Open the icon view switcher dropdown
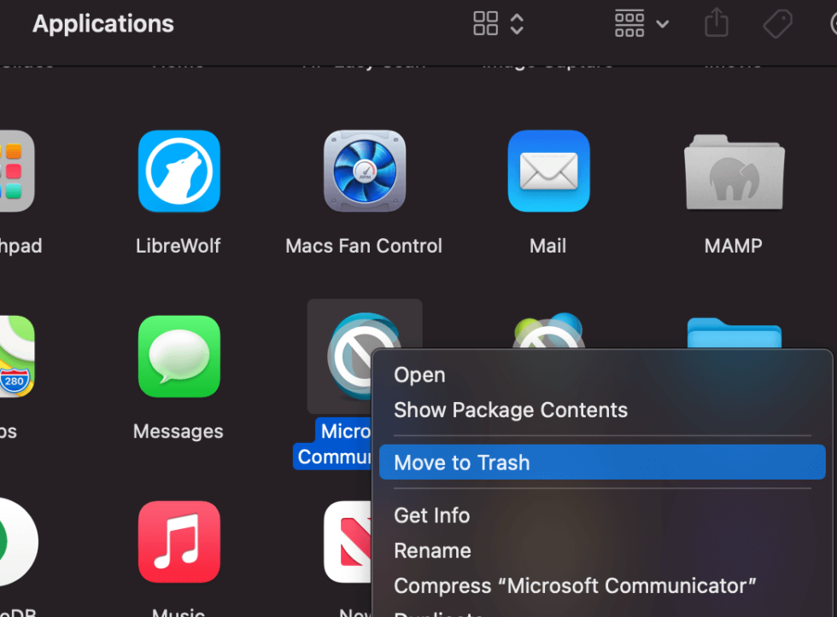Screen dimensions: 837x617 (498, 24)
